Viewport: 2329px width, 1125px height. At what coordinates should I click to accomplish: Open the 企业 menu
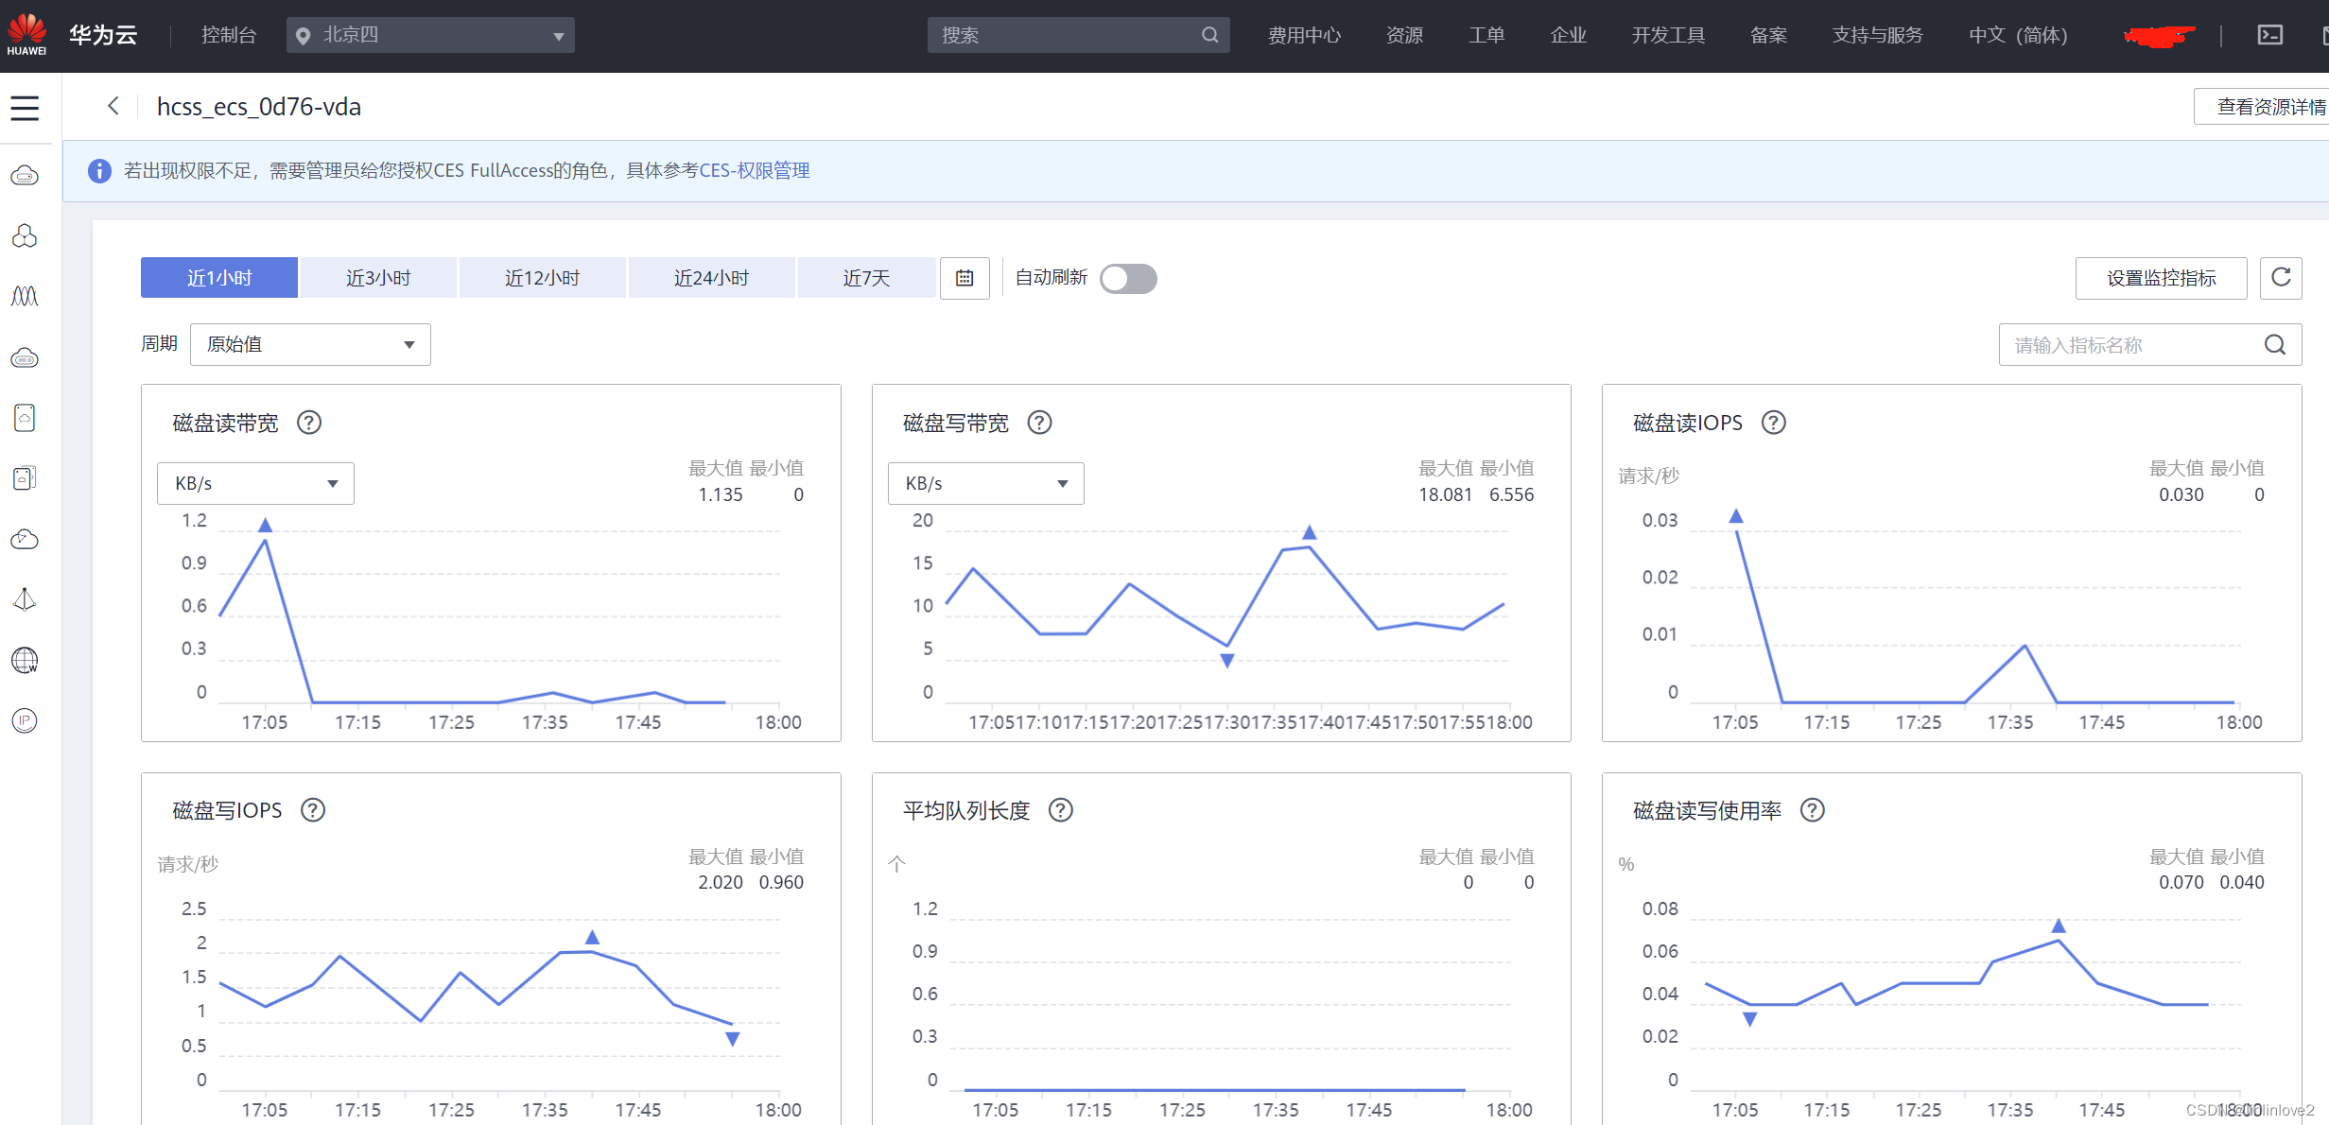click(x=1569, y=35)
